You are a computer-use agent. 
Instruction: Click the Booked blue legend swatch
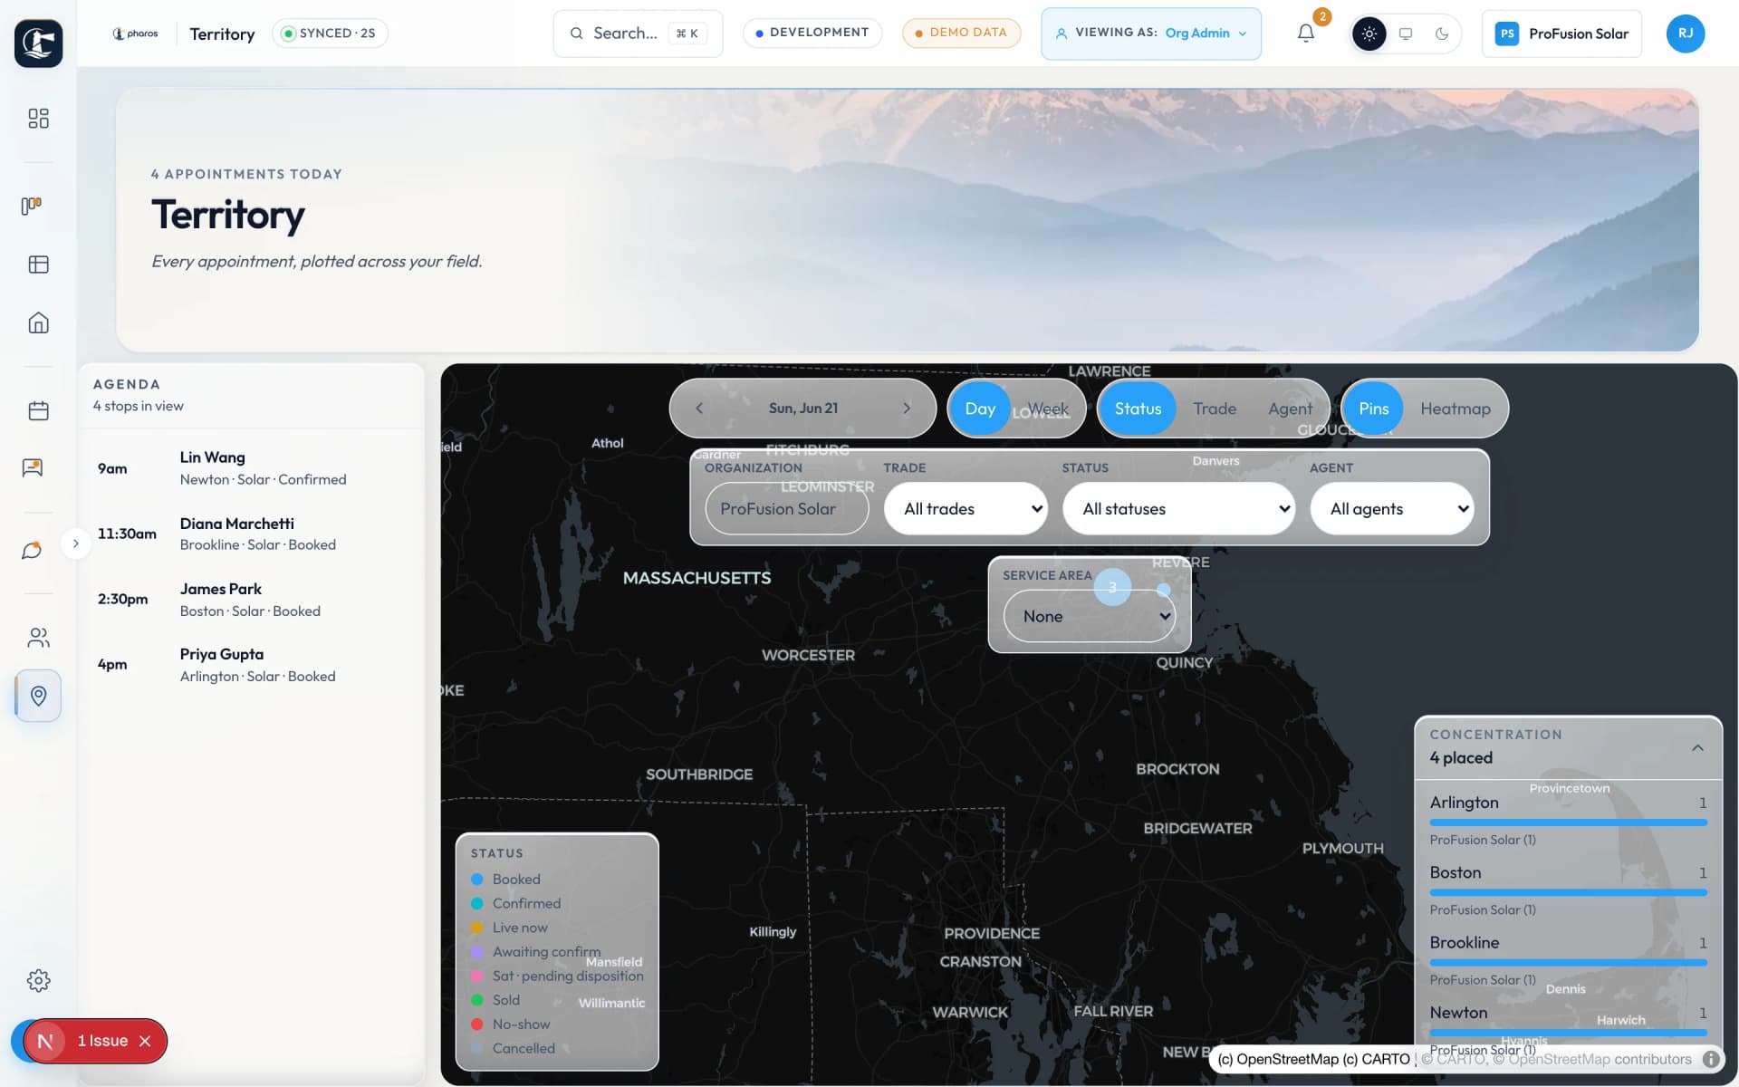(x=477, y=879)
